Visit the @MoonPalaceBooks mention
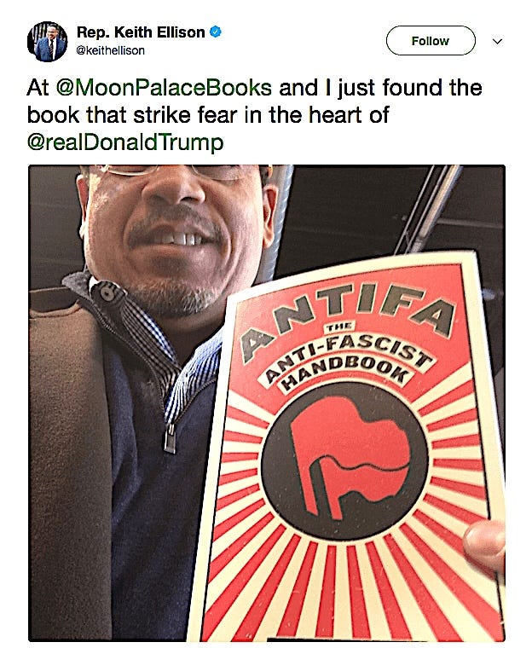The width and height of the screenshot is (532, 648). click(x=164, y=88)
